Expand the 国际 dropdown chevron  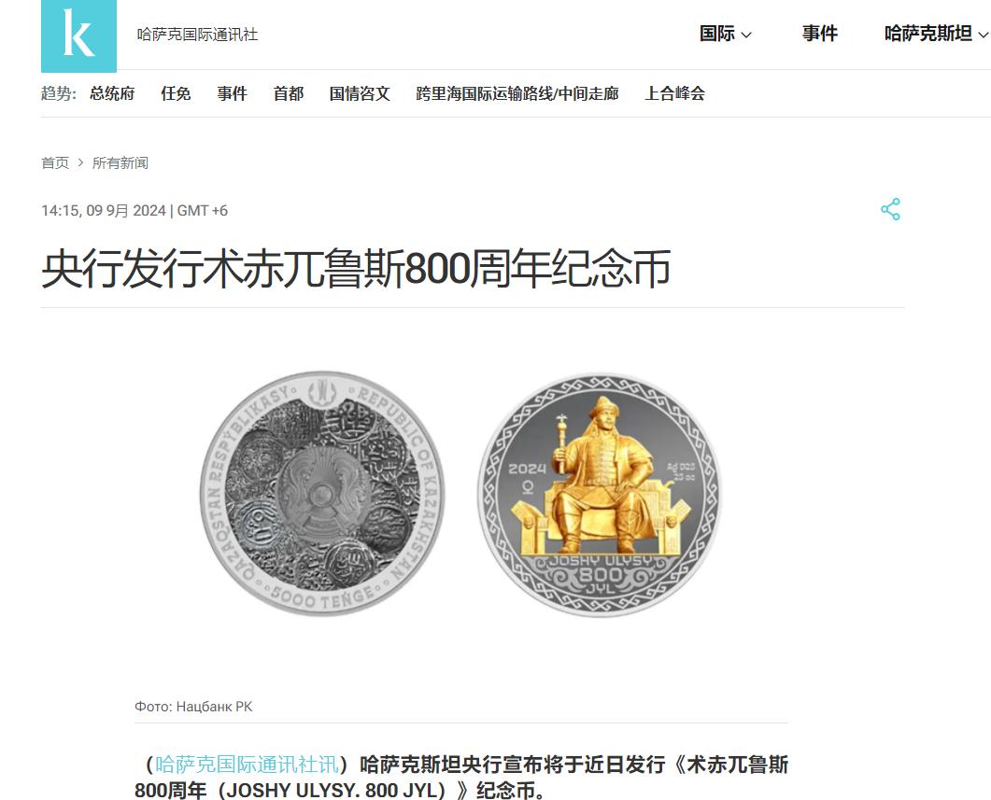tap(745, 35)
